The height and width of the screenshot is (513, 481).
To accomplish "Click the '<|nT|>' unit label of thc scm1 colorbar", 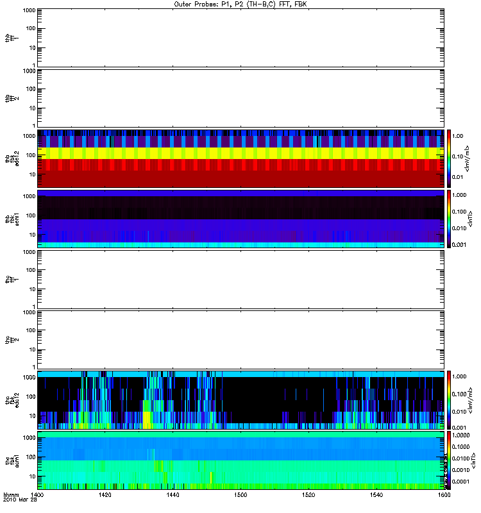I will coord(473,460).
